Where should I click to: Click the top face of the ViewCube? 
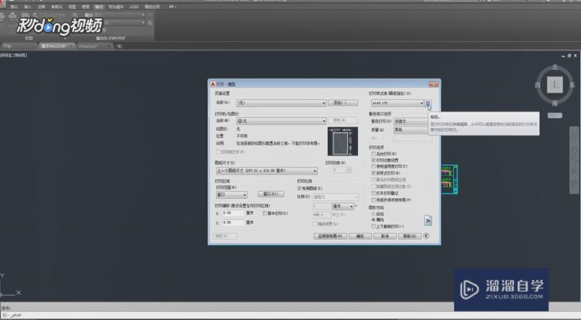coord(555,85)
